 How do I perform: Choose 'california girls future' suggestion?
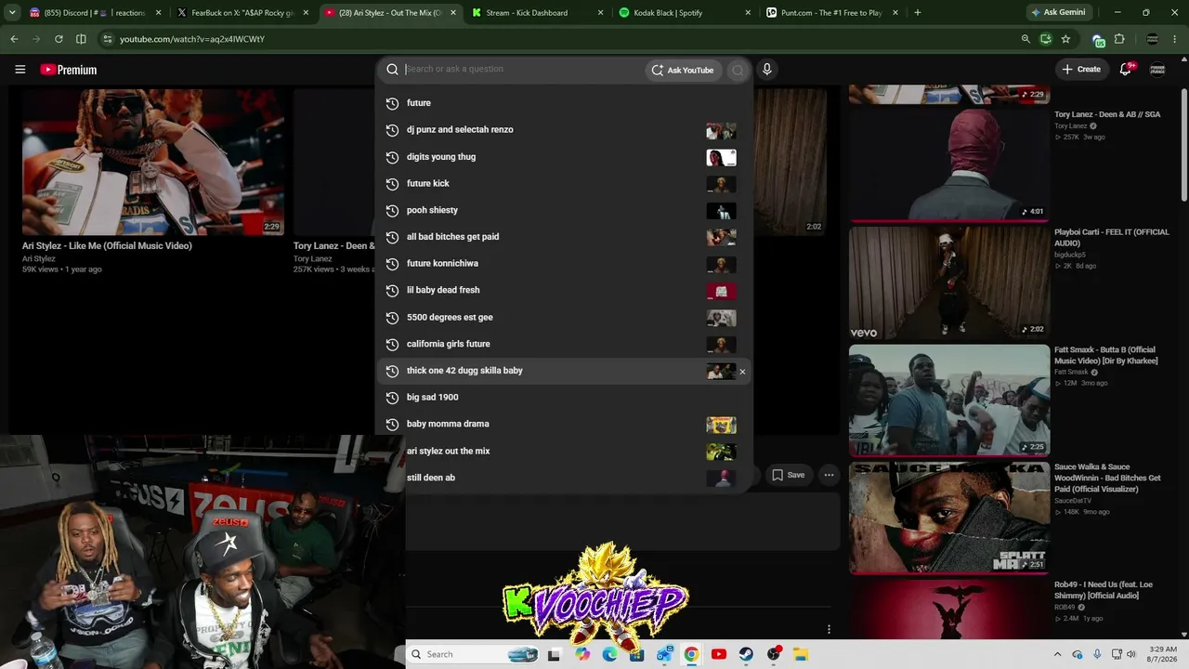pos(563,344)
